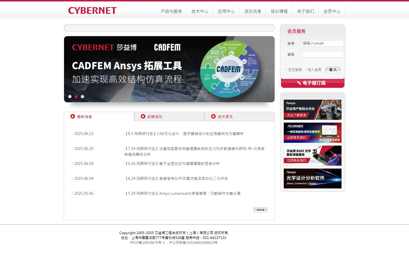Open the Ansys 光学设计分析软件 banner
Image resolution: width=409 pixels, height=268 pixels.
312,178
